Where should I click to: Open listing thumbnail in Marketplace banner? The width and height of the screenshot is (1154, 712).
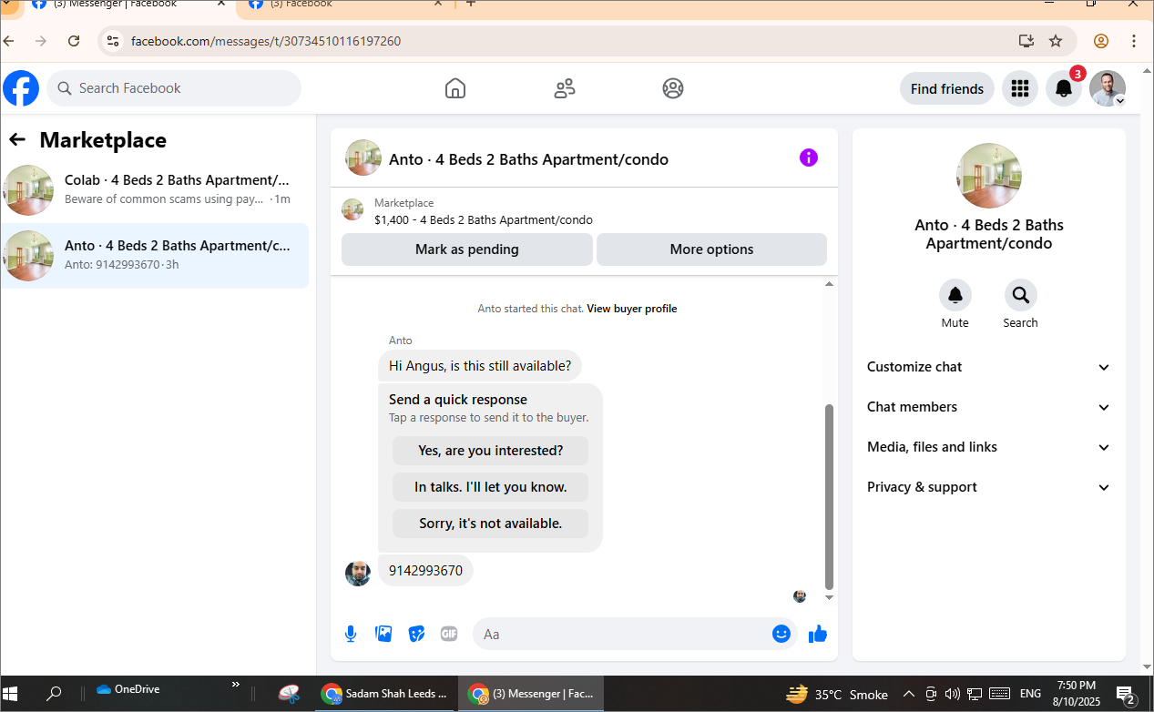(352, 210)
